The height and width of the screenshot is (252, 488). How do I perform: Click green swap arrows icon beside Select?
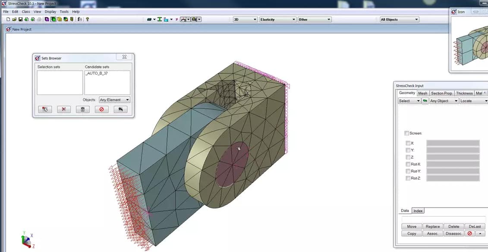[425, 101]
